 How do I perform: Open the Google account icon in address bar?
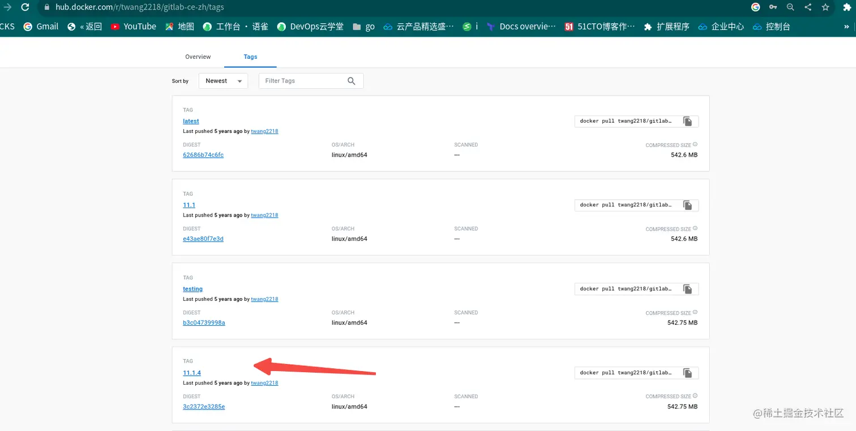[755, 7]
